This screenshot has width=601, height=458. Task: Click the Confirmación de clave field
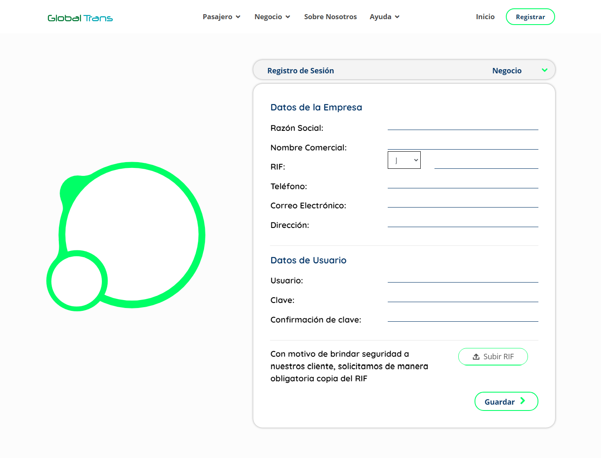coord(462,317)
